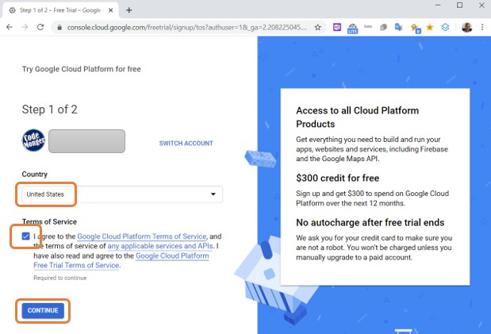Click the key badge extension icon
This screenshot has height=334, width=491.
pyautogui.click(x=415, y=29)
